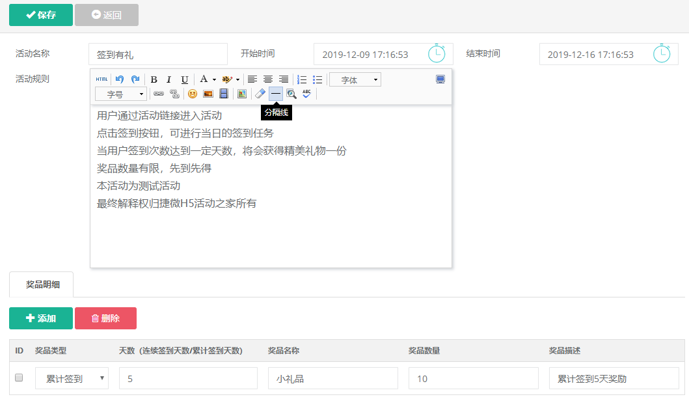
Task: Click the 奖品描述 column header
Action: (x=565, y=351)
